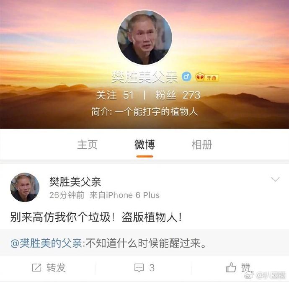Tap the blue male gender icon
Screen dimensions: 289x282
186,77
